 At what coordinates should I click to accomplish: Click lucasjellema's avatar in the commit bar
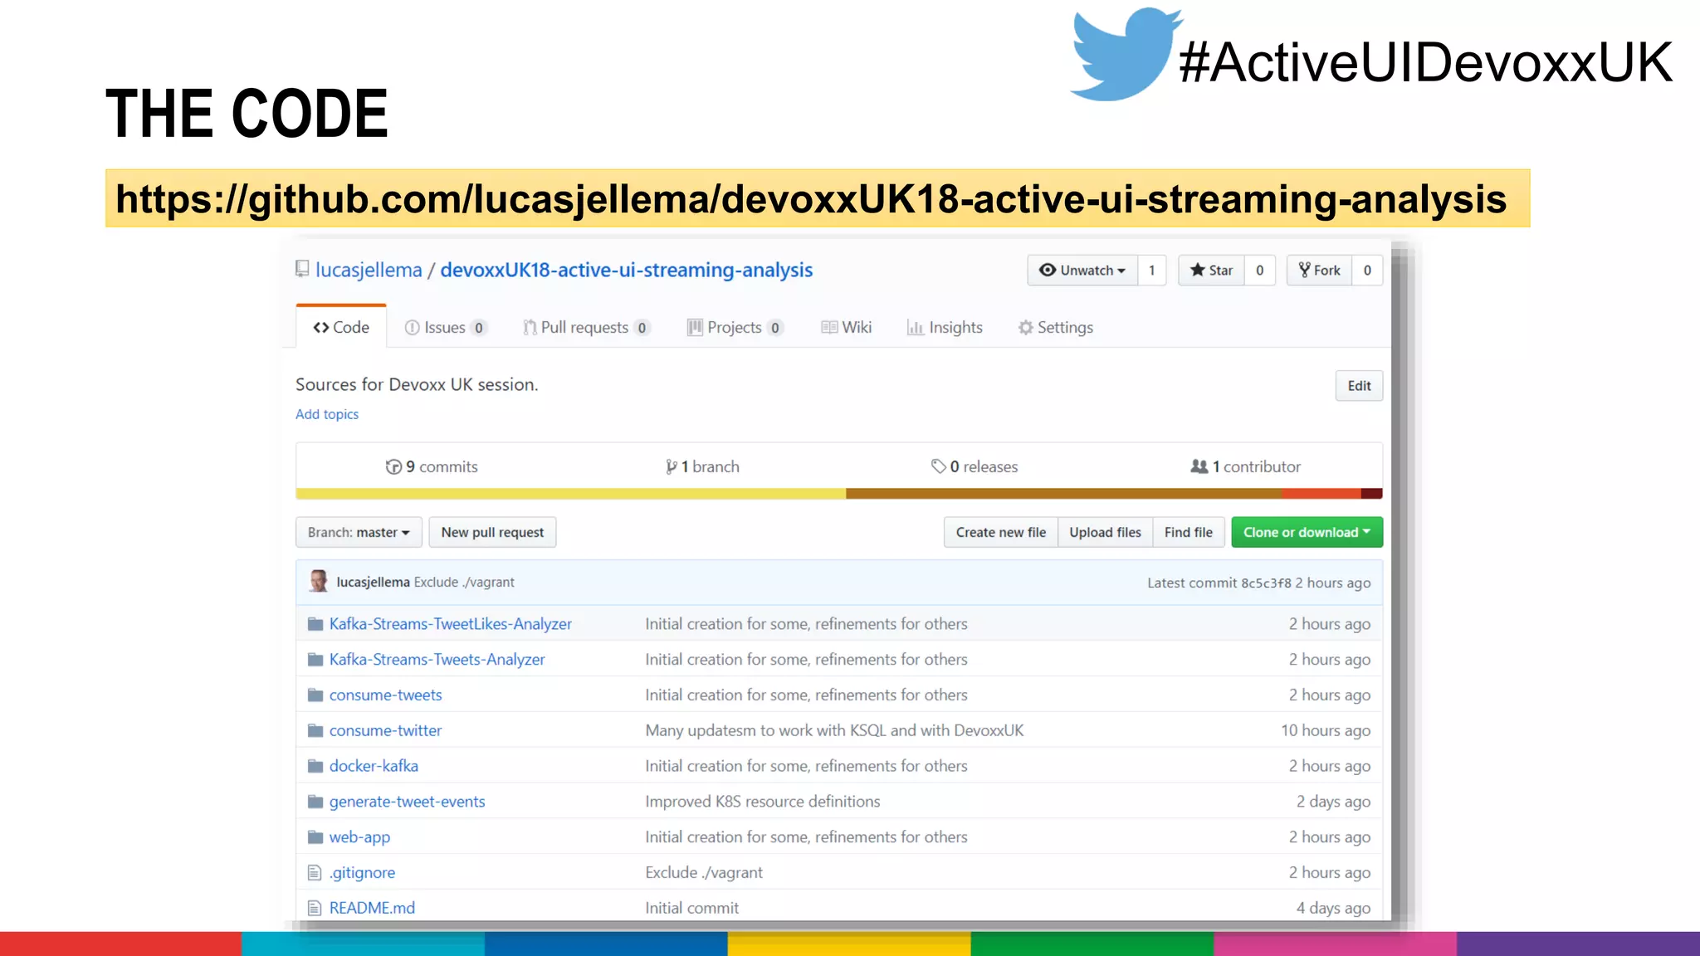tap(318, 582)
